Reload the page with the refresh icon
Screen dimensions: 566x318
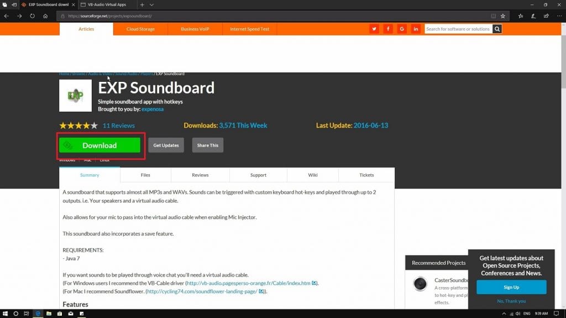click(32, 16)
